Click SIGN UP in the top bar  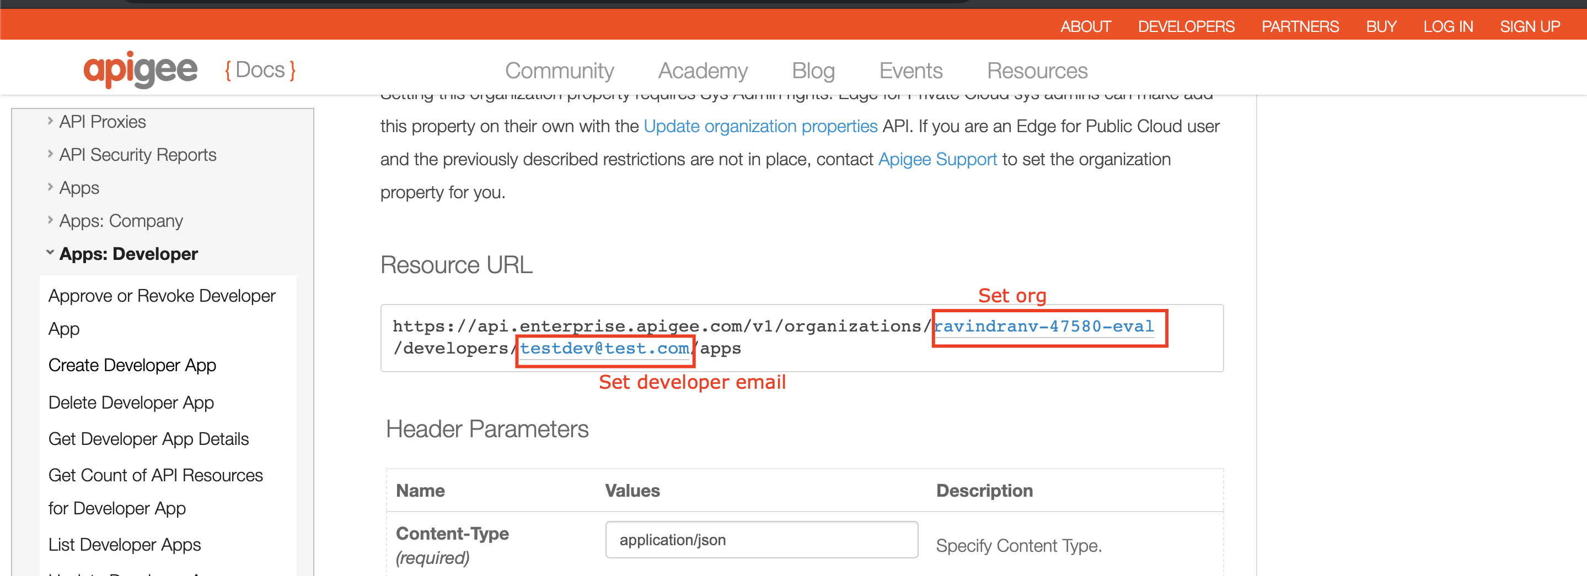(1530, 26)
